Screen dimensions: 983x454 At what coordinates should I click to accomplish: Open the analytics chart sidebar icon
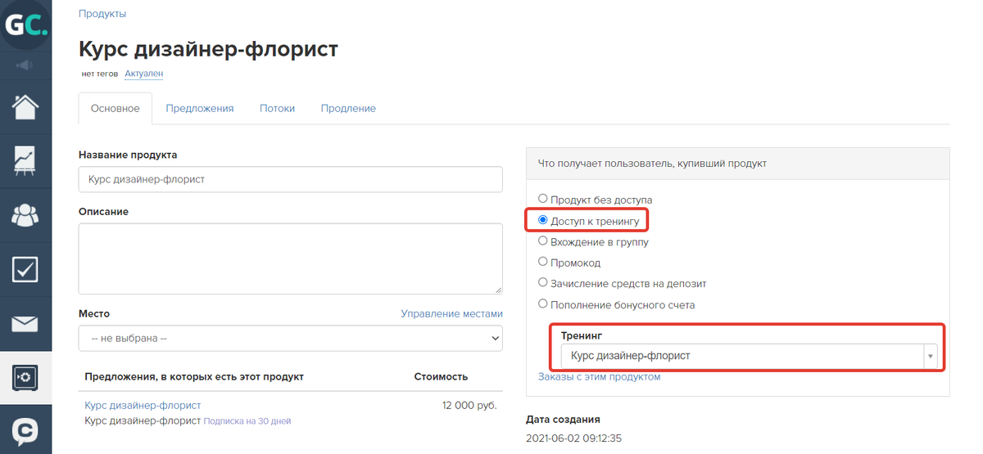click(x=25, y=161)
